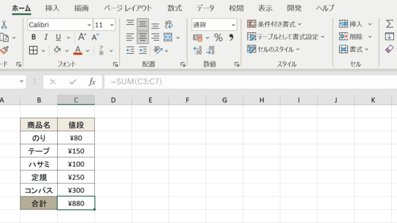Open Merge and Center dropdown arrow
397x223 pixels.
(178, 38)
